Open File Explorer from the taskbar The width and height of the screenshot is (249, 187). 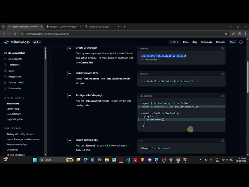pyautogui.click(x=107, y=160)
